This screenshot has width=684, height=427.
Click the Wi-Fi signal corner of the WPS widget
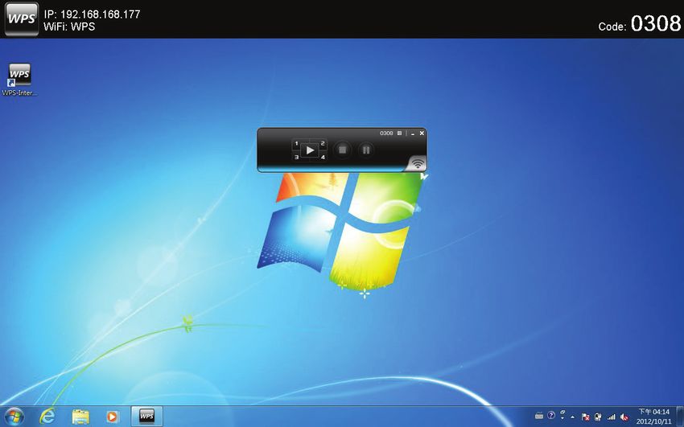(x=418, y=163)
